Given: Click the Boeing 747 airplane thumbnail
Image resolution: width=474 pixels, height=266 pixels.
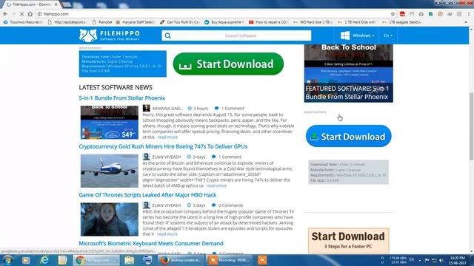Looking at the screenshot, I should pyautogui.click(x=110, y=171).
